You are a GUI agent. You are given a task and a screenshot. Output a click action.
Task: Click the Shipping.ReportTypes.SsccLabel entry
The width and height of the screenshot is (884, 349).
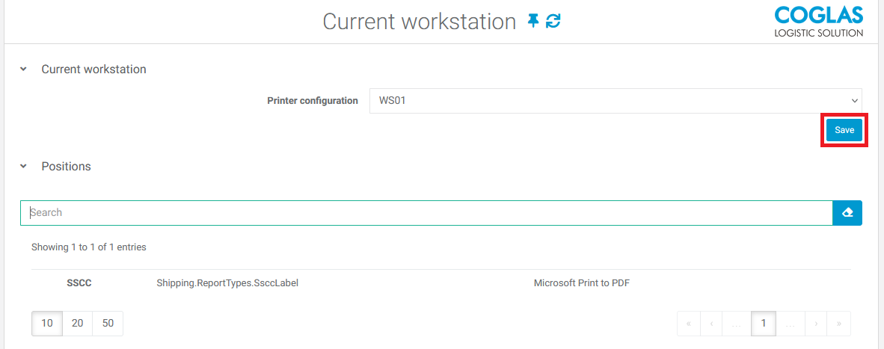[227, 284]
